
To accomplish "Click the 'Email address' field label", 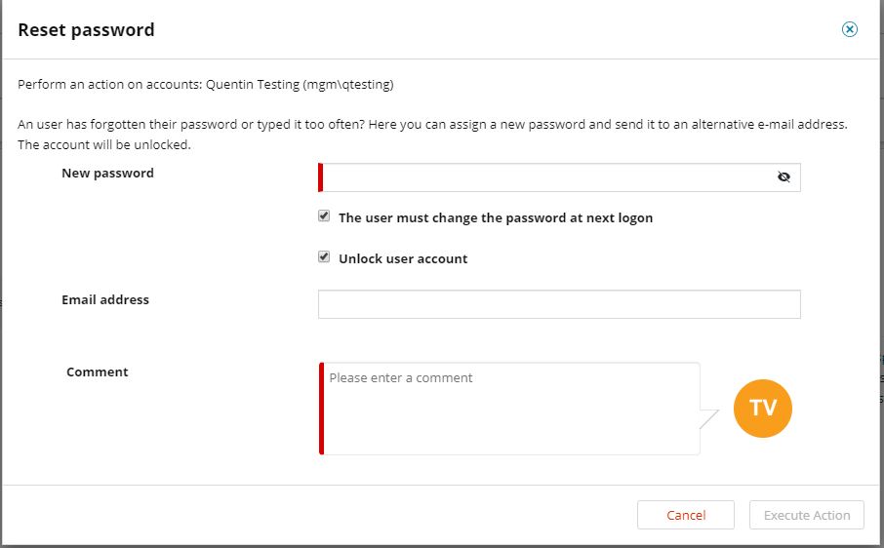I will coord(105,299).
